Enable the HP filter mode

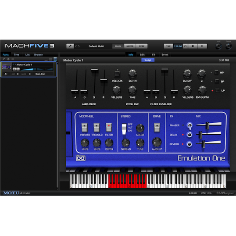click(217, 72)
